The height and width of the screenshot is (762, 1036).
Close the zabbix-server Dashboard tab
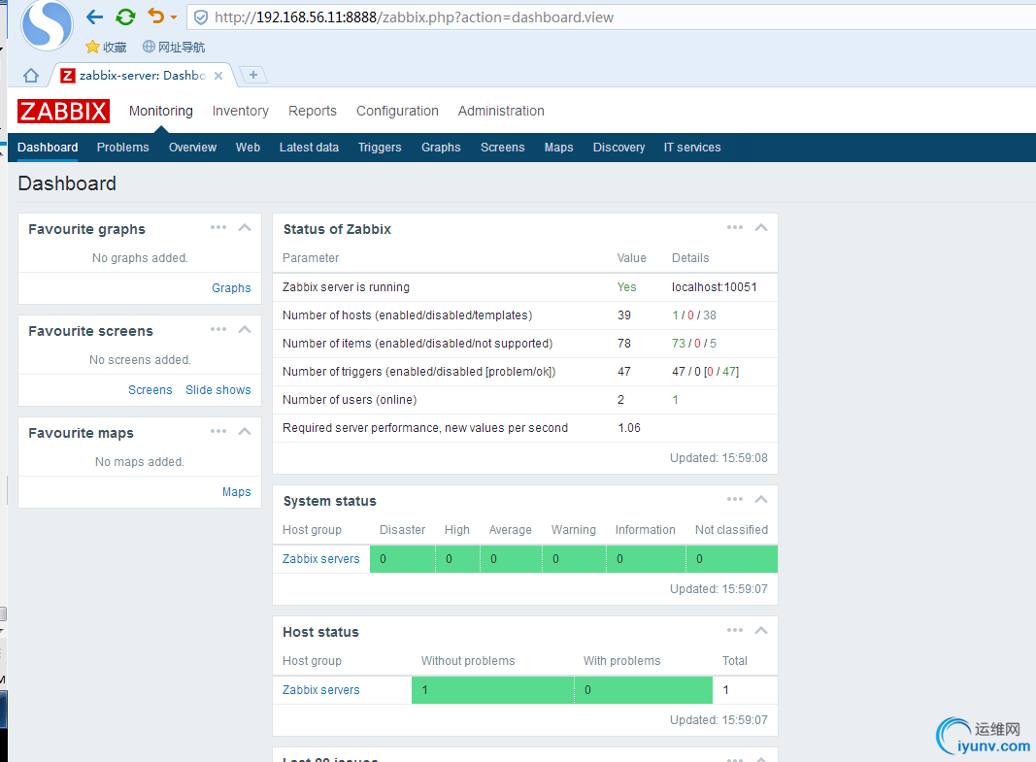pyautogui.click(x=218, y=76)
